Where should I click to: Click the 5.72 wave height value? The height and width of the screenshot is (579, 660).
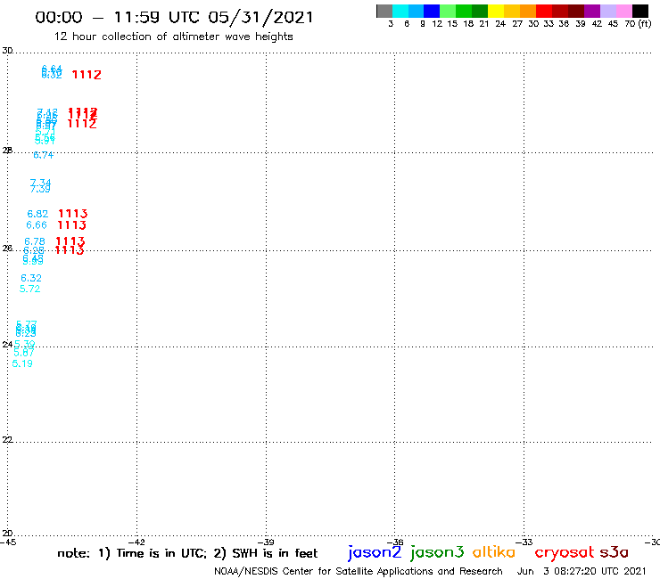tap(29, 289)
